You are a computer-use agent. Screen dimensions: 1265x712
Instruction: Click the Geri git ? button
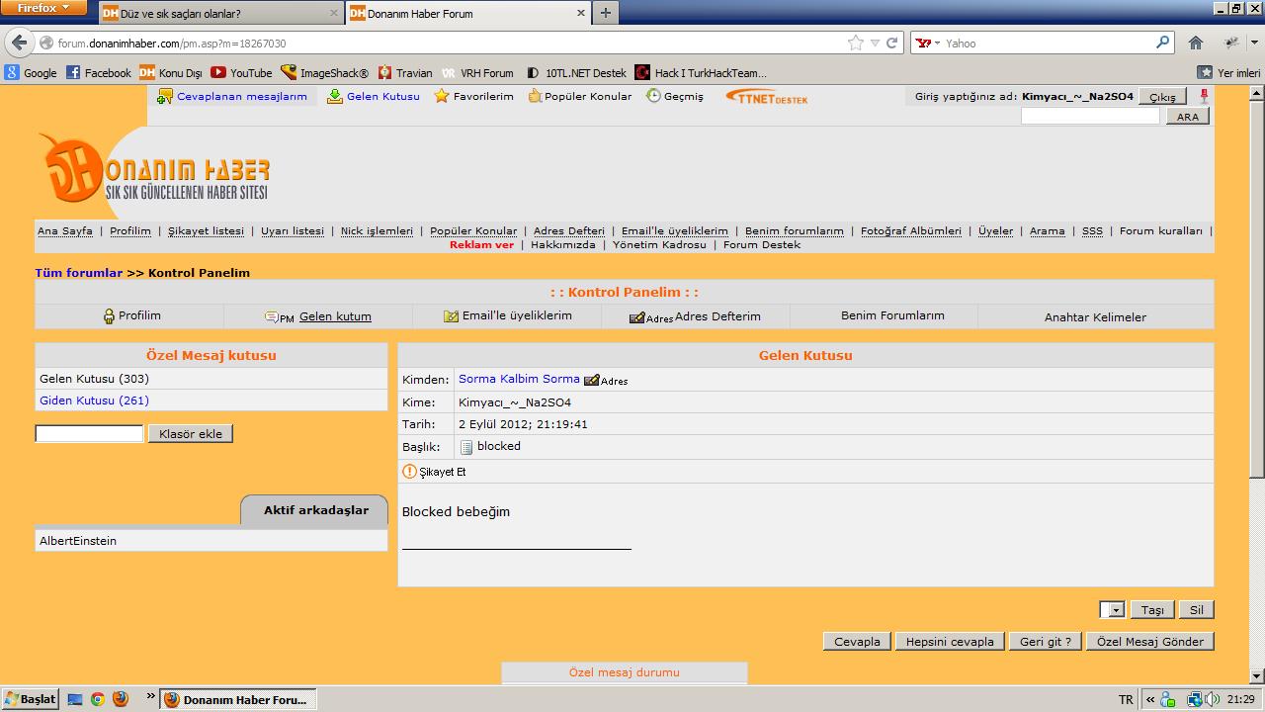1046,642
